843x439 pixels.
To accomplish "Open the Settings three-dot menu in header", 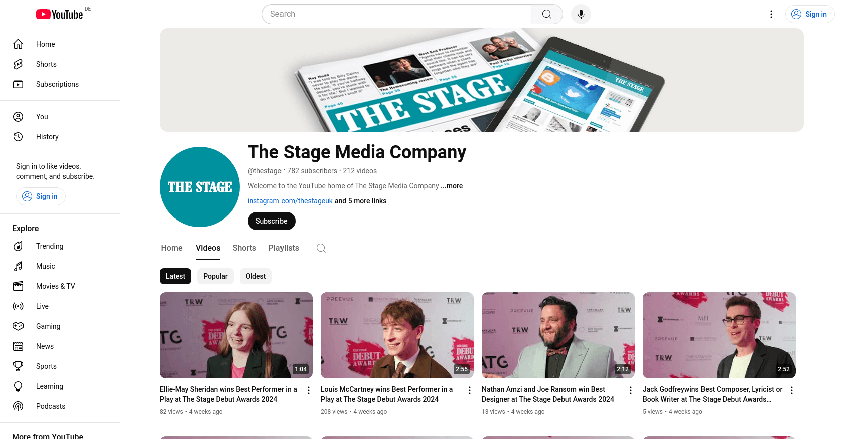I will point(771,14).
